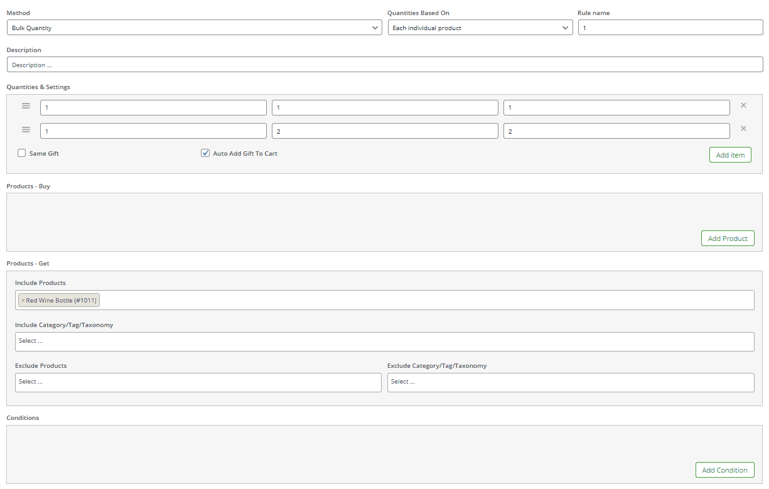Viewport: 769px width, 489px height.
Task: Click Add Condition in the Conditions section
Action: (x=724, y=470)
